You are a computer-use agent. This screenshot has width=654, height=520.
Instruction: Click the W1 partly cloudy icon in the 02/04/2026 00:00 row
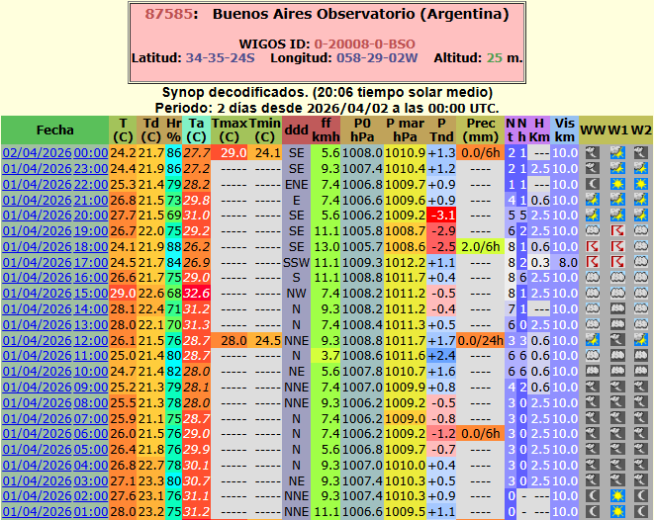pos(617,153)
